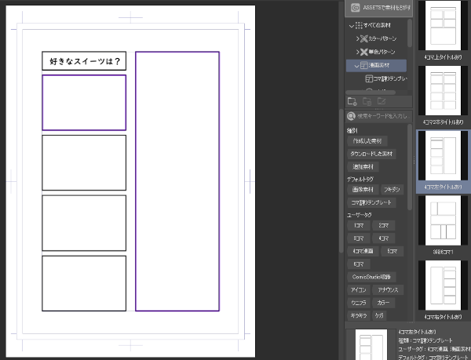The height and width of the screenshot is (360, 471).
Task: Toggle the ダウンロードした素材 filter tag
Action: tap(371, 154)
